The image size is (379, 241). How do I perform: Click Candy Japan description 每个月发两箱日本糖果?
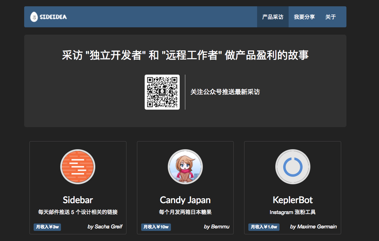coord(185,212)
